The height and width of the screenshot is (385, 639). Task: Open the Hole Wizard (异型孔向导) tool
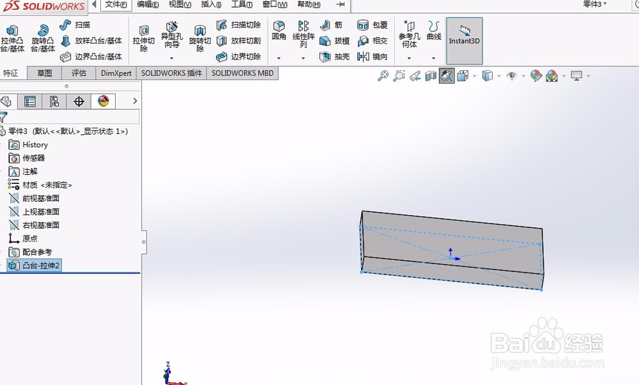(171, 35)
